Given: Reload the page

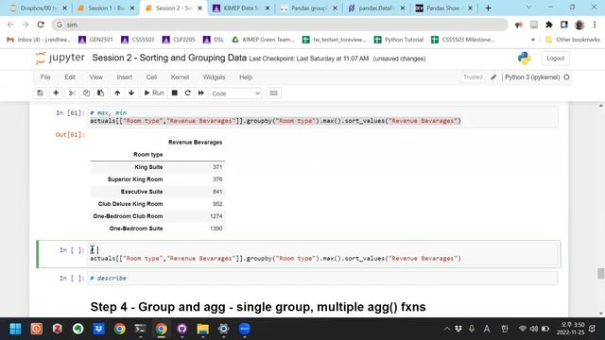Looking at the screenshot, I should (x=41, y=25).
